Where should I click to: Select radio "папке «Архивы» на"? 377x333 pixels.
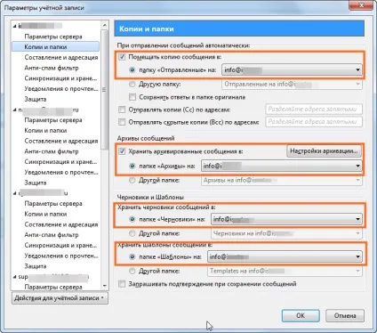point(132,166)
